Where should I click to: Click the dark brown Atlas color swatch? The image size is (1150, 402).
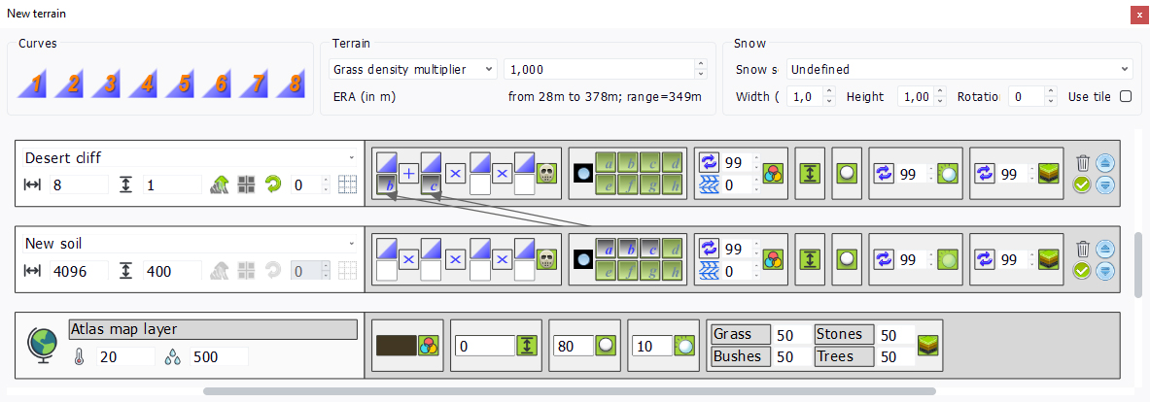click(x=396, y=345)
